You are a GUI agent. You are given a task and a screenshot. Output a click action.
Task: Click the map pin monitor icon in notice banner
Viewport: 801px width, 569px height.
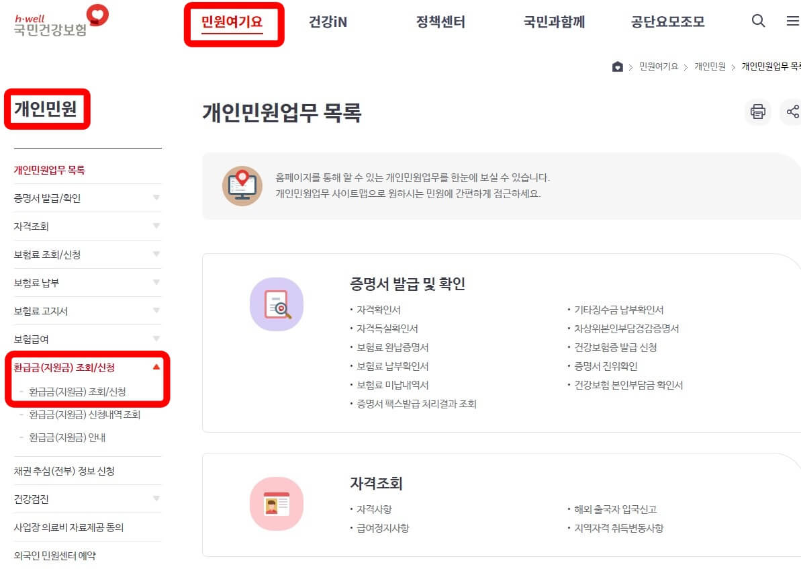242,185
